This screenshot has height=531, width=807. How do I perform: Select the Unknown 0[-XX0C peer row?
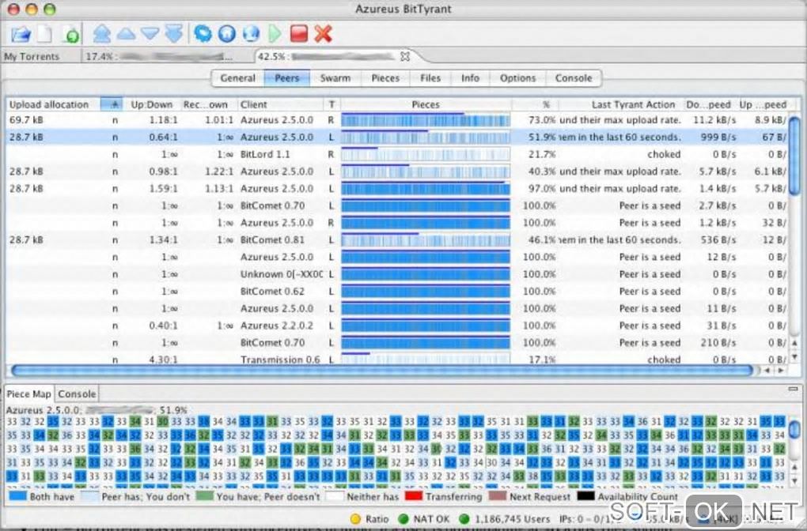pyautogui.click(x=397, y=274)
